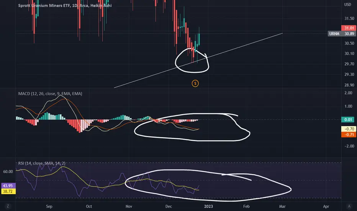Viewport: 357px width, 211px height.
Task: Click the Sprott Uranium Miners ETF title
Action: [x=44, y=5]
